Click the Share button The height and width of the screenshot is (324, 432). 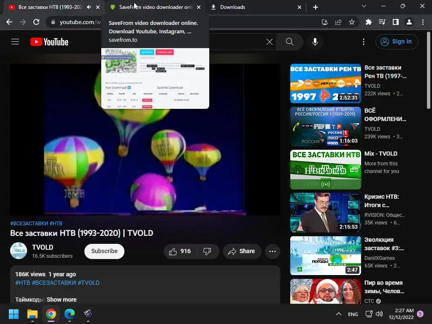point(242,251)
